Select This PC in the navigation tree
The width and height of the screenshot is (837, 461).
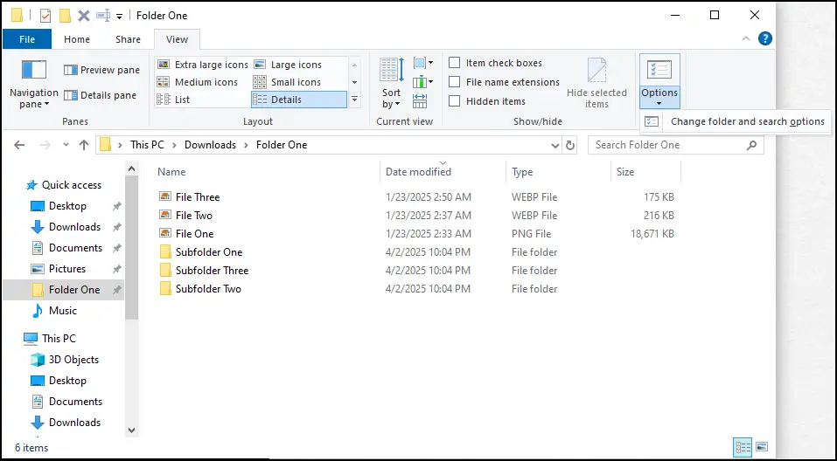[x=59, y=339]
